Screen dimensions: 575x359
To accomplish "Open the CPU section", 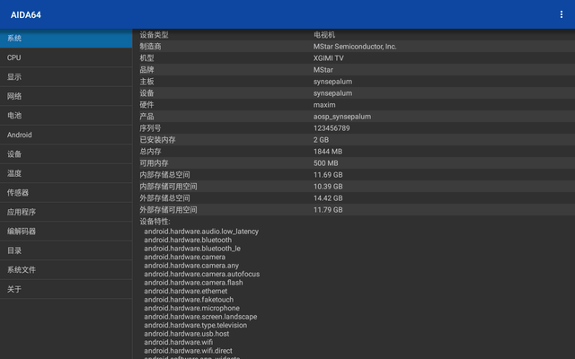I will coord(66,57).
